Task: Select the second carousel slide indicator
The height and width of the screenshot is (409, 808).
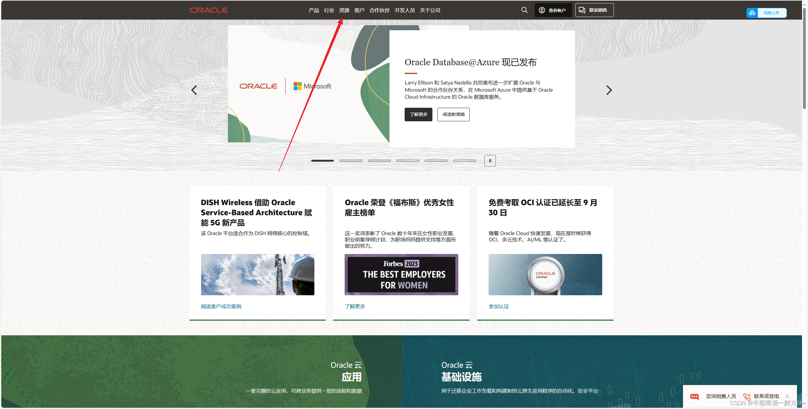Action: pyautogui.click(x=351, y=161)
